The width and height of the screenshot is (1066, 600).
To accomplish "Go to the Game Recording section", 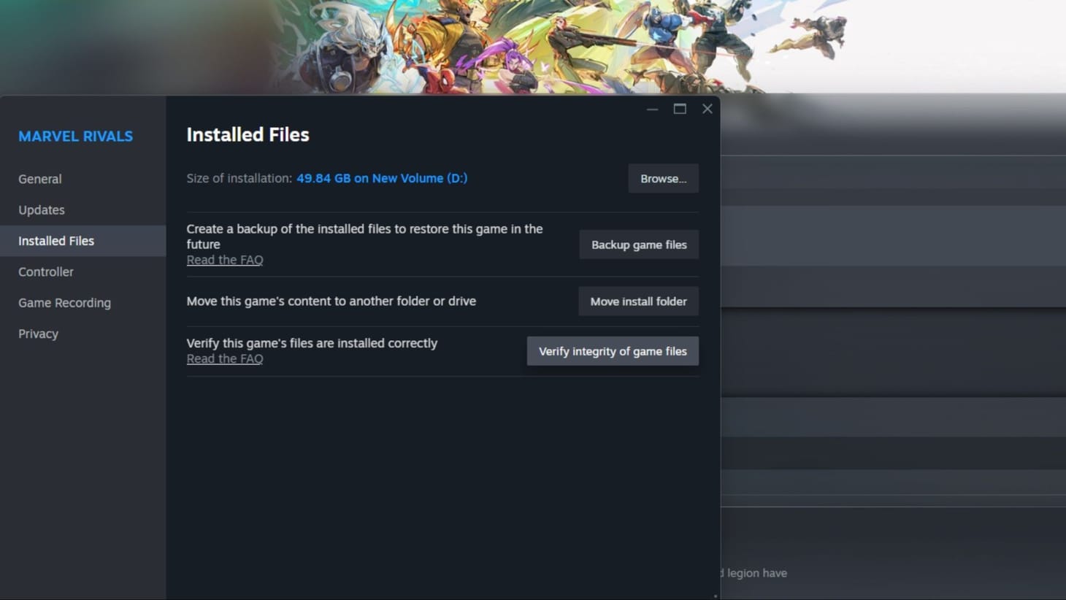I will [x=64, y=302].
